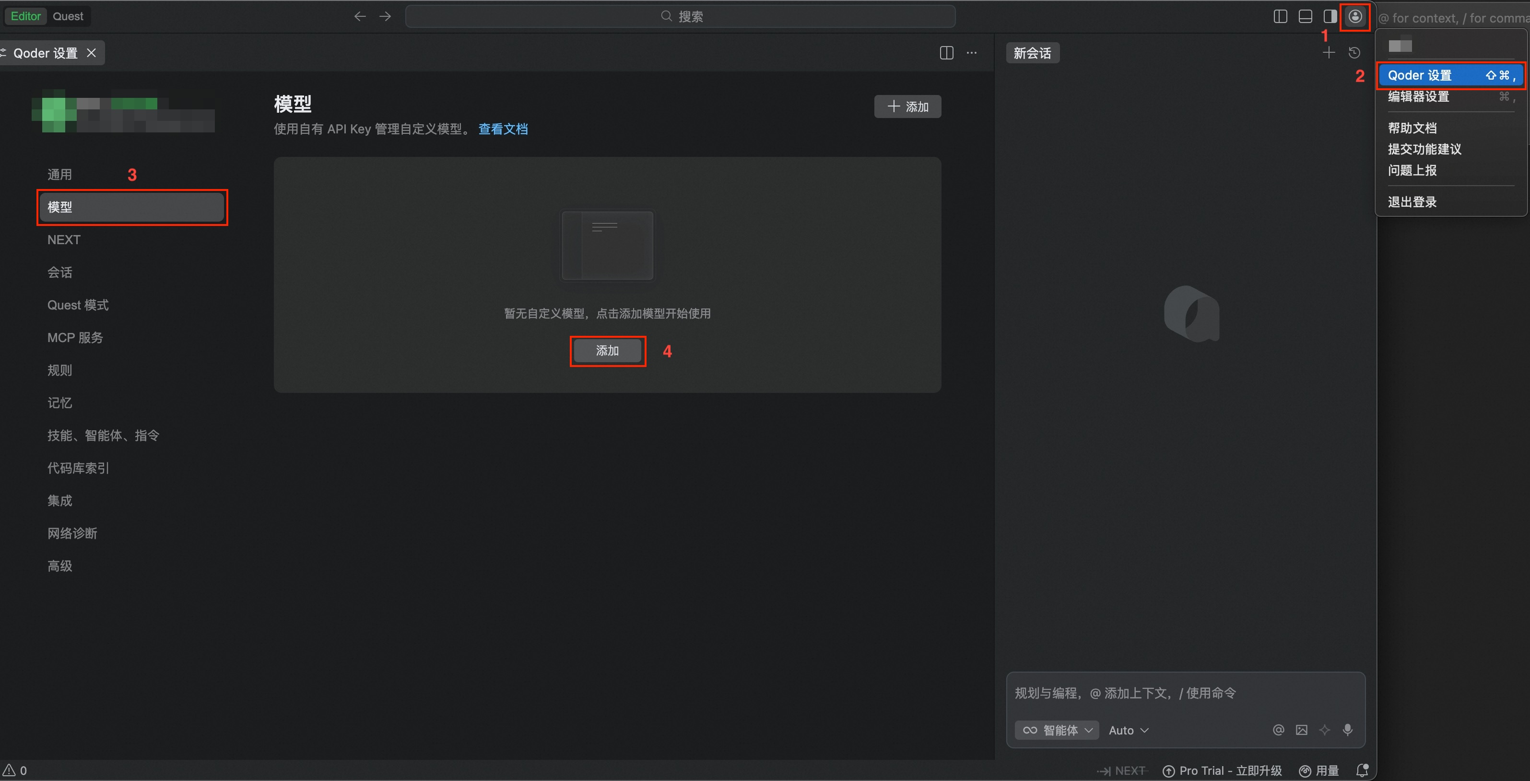
Task: Attach image via picture icon
Action: click(x=1301, y=730)
